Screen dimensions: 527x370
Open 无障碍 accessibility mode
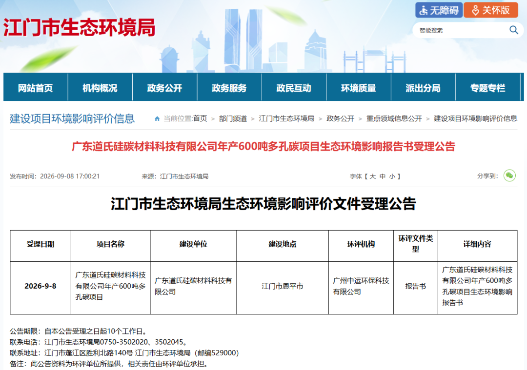(439, 10)
